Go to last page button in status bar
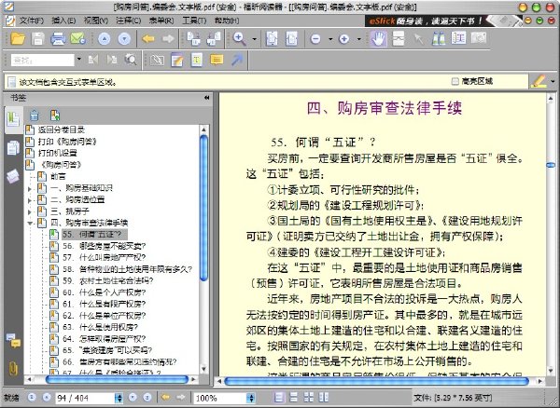The height and width of the screenshot is (408, 560). 147,398
